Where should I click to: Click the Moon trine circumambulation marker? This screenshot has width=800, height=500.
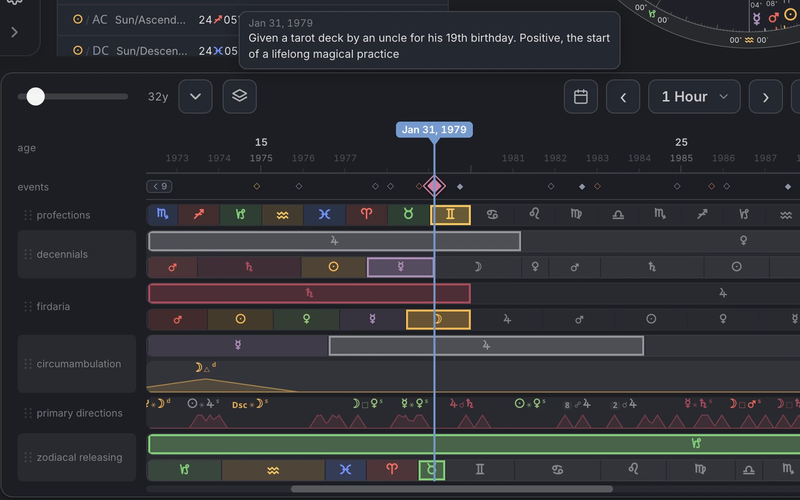(206, 367)
